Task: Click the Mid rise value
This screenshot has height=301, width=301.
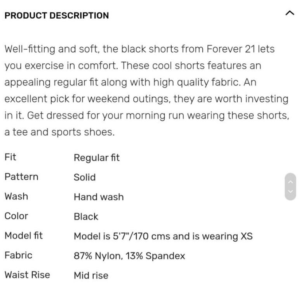Action: click(x=91, y=275)
